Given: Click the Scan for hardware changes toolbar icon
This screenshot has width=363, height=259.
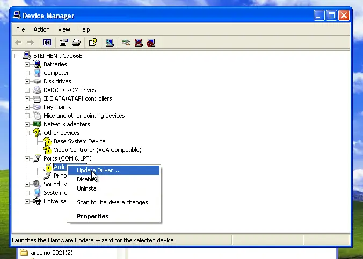Looking at the screenshot, I should [110, 42].
